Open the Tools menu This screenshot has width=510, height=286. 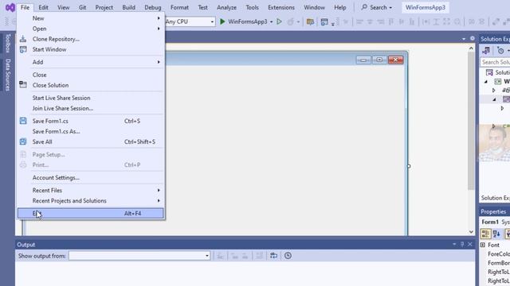coord(252,7)
